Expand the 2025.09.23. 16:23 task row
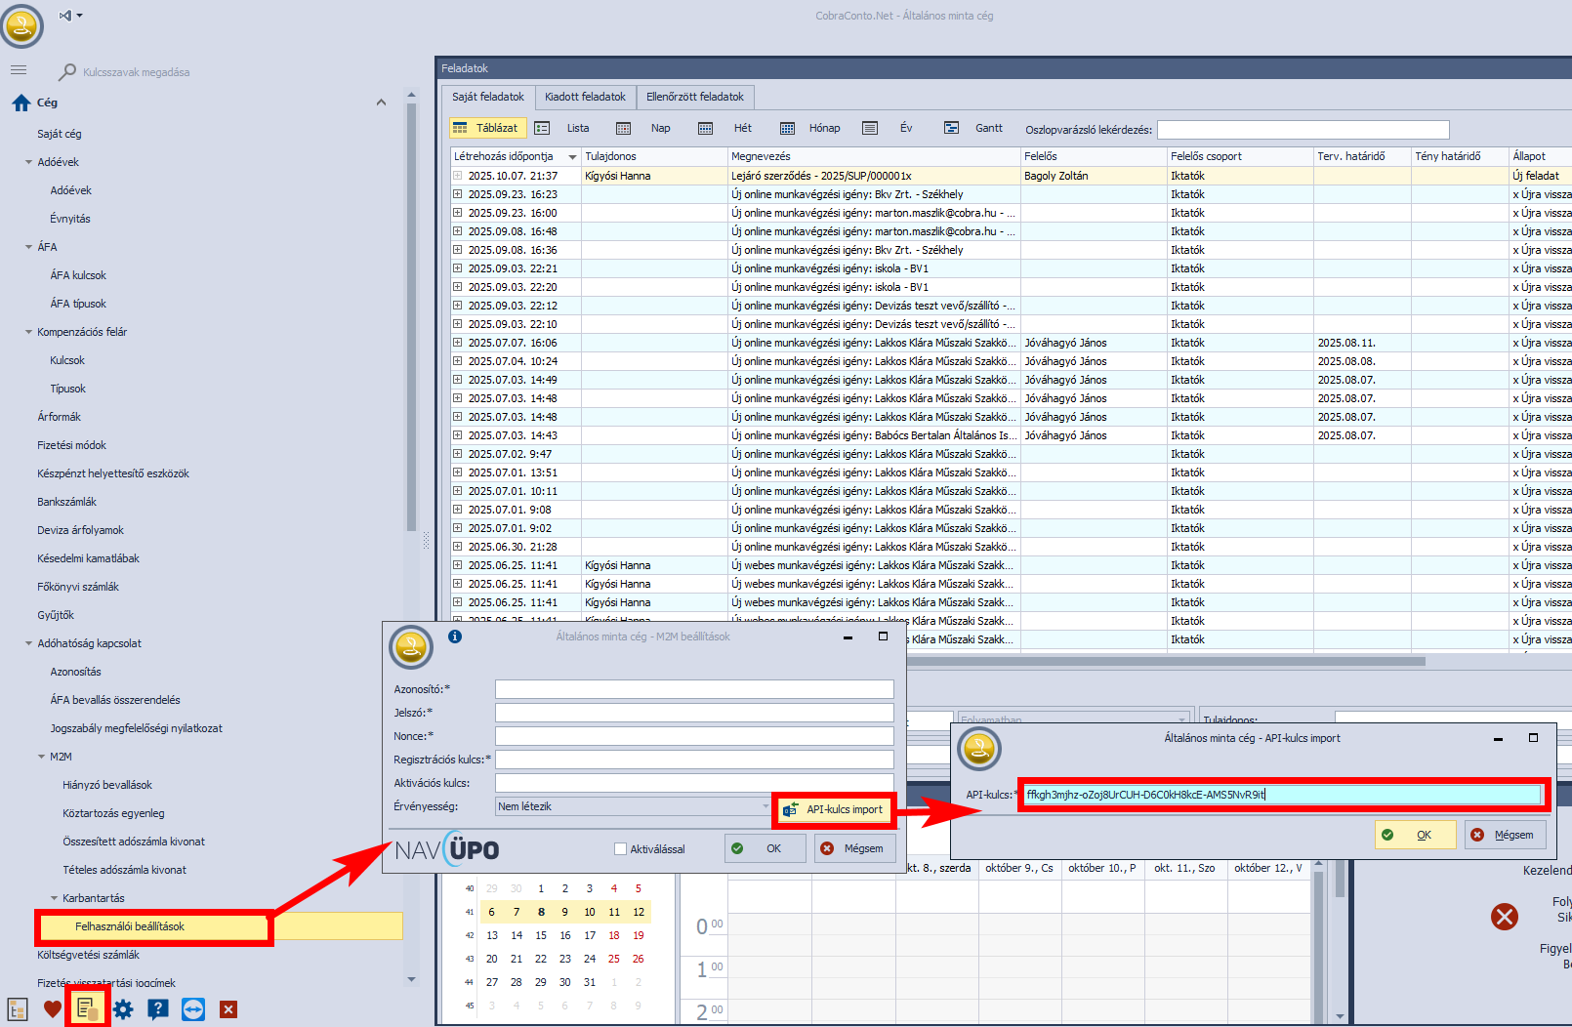 click(457, 194)
